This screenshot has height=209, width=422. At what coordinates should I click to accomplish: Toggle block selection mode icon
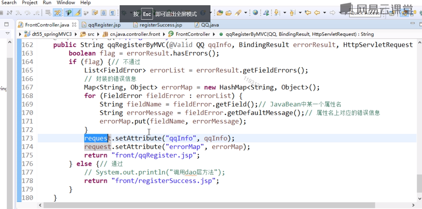[x=103, y=13]
